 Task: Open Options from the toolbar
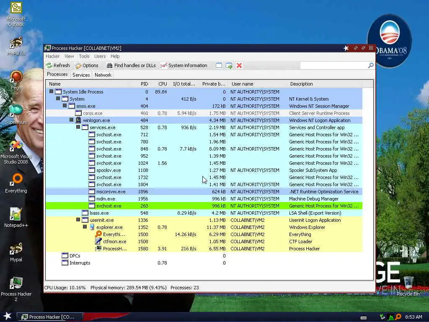pyautogui.click(x=86, y=65)
